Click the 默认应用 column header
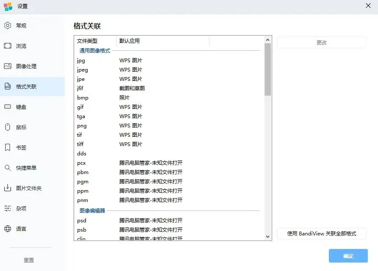The image size is (378, 271). (x=163, y=41)
